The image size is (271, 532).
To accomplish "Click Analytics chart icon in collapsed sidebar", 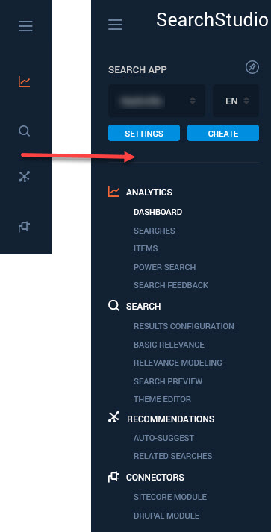I will (24, 82).
